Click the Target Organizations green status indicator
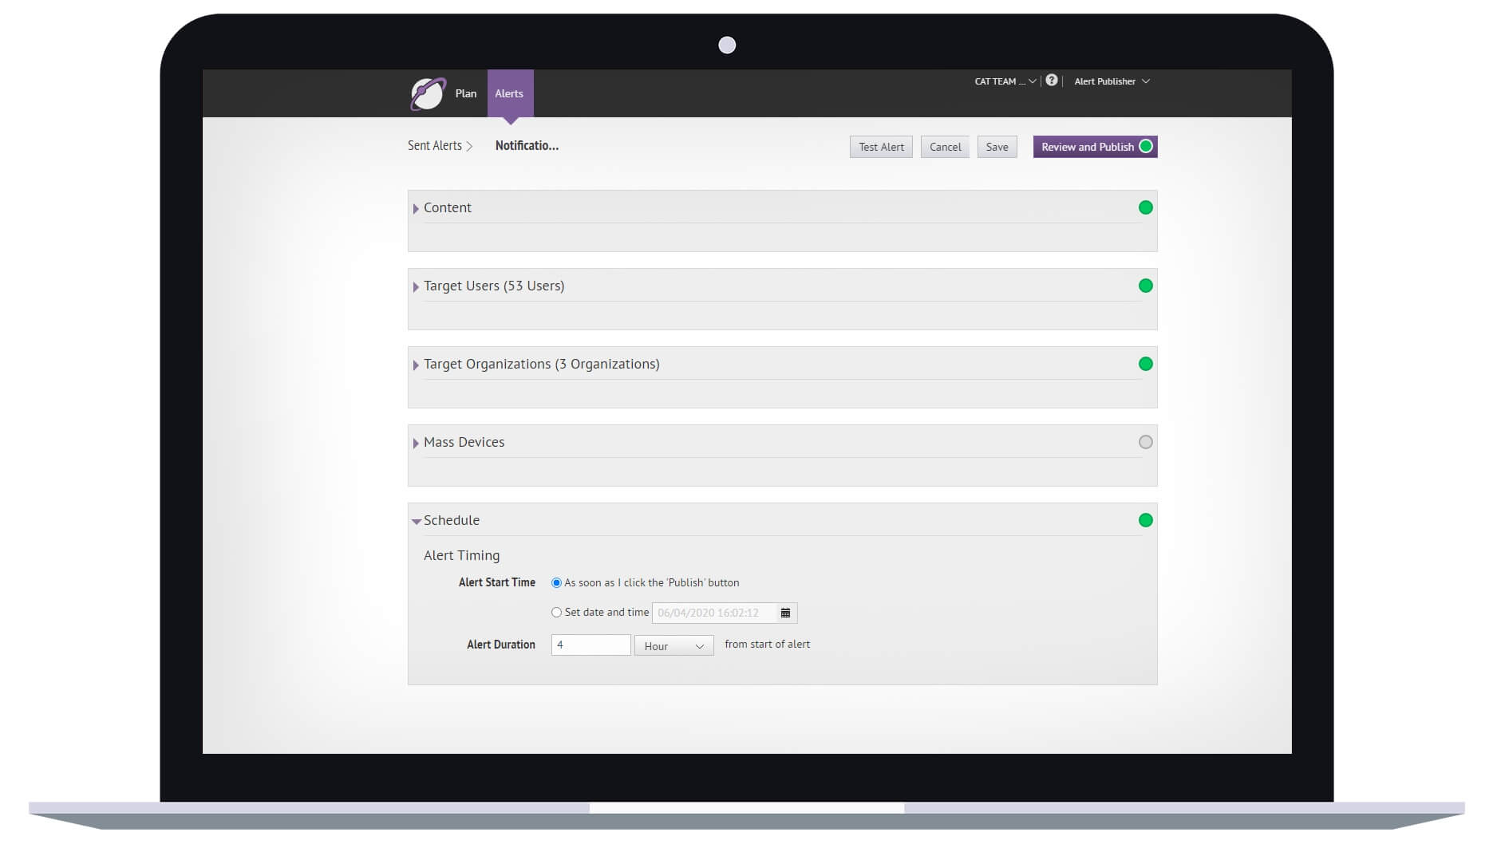 [1145, 364]
